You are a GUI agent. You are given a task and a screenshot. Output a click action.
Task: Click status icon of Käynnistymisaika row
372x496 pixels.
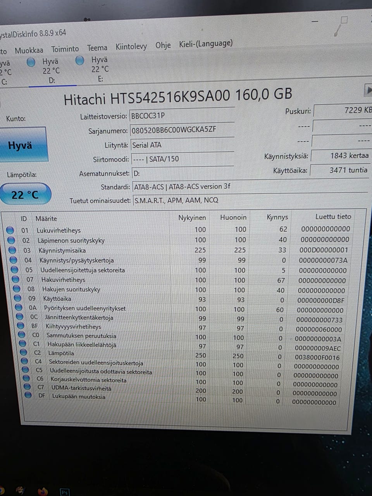pos(12,250)
